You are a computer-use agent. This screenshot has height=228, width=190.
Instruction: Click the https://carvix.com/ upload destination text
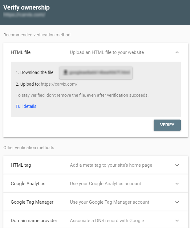point(59,84)
